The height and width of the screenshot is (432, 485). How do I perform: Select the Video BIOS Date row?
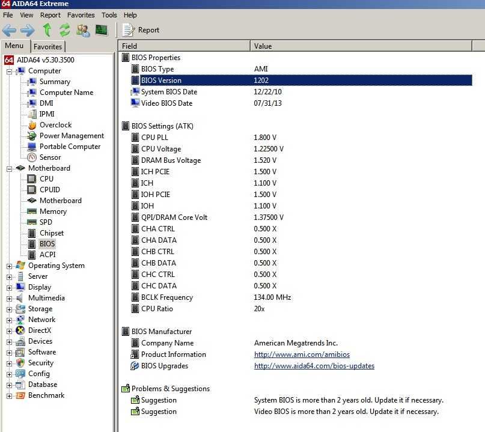[x=301, y=103]
